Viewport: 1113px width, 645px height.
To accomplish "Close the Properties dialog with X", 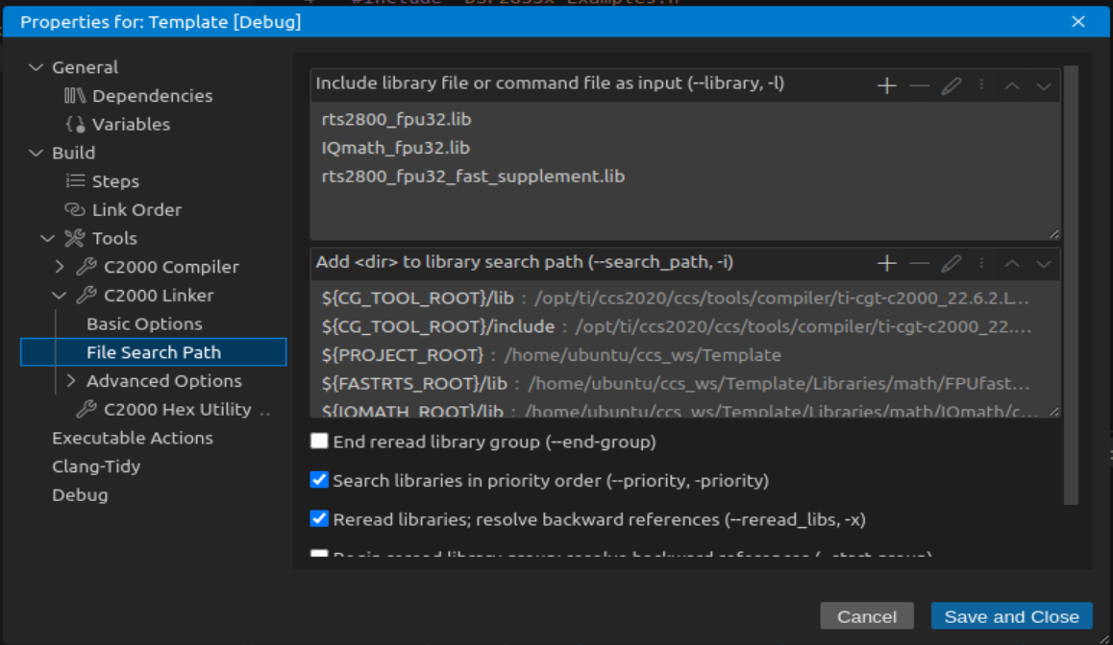I will pos(1078,22).
